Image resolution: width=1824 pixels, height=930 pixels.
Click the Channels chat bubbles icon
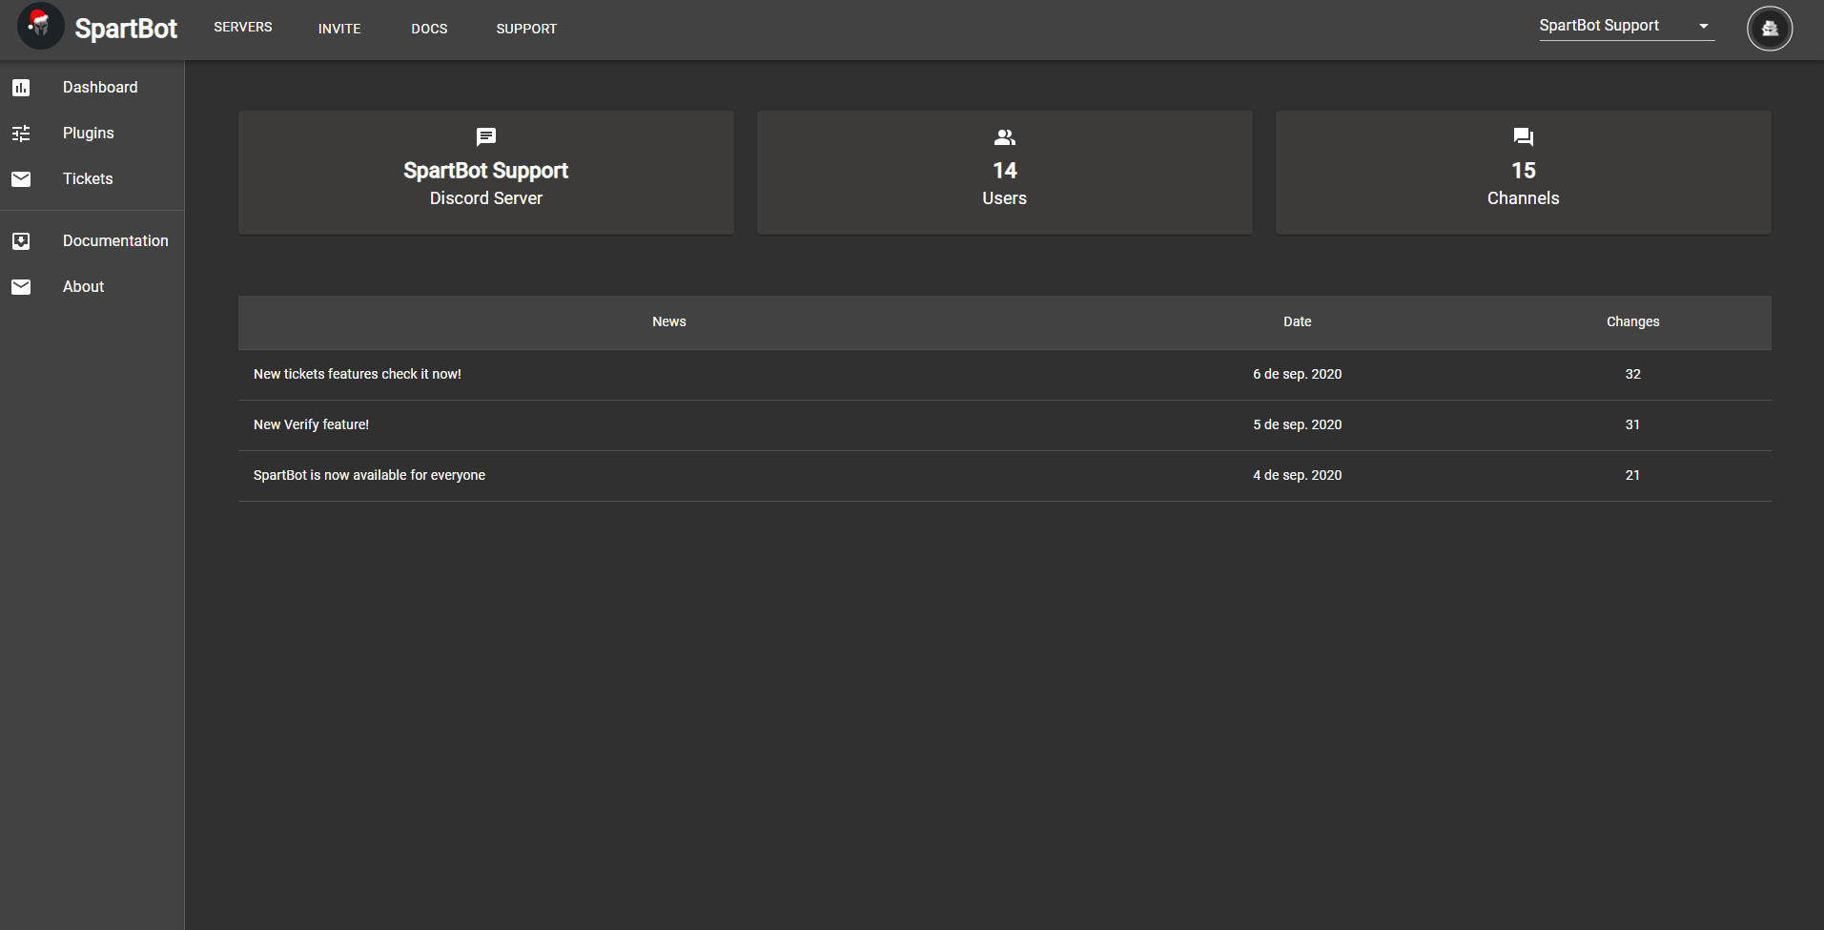point(1523,137)
